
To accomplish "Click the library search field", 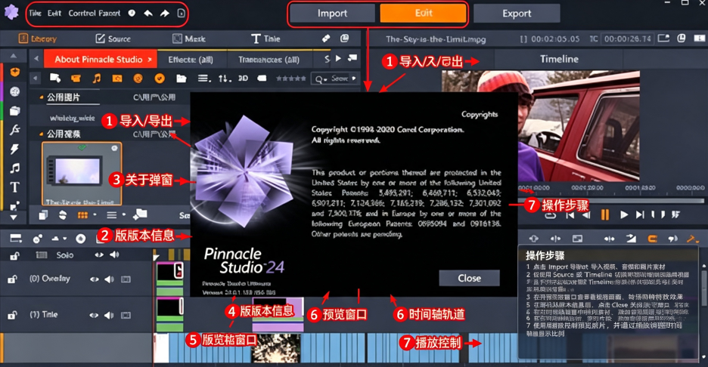I will [x=336, y=79].
